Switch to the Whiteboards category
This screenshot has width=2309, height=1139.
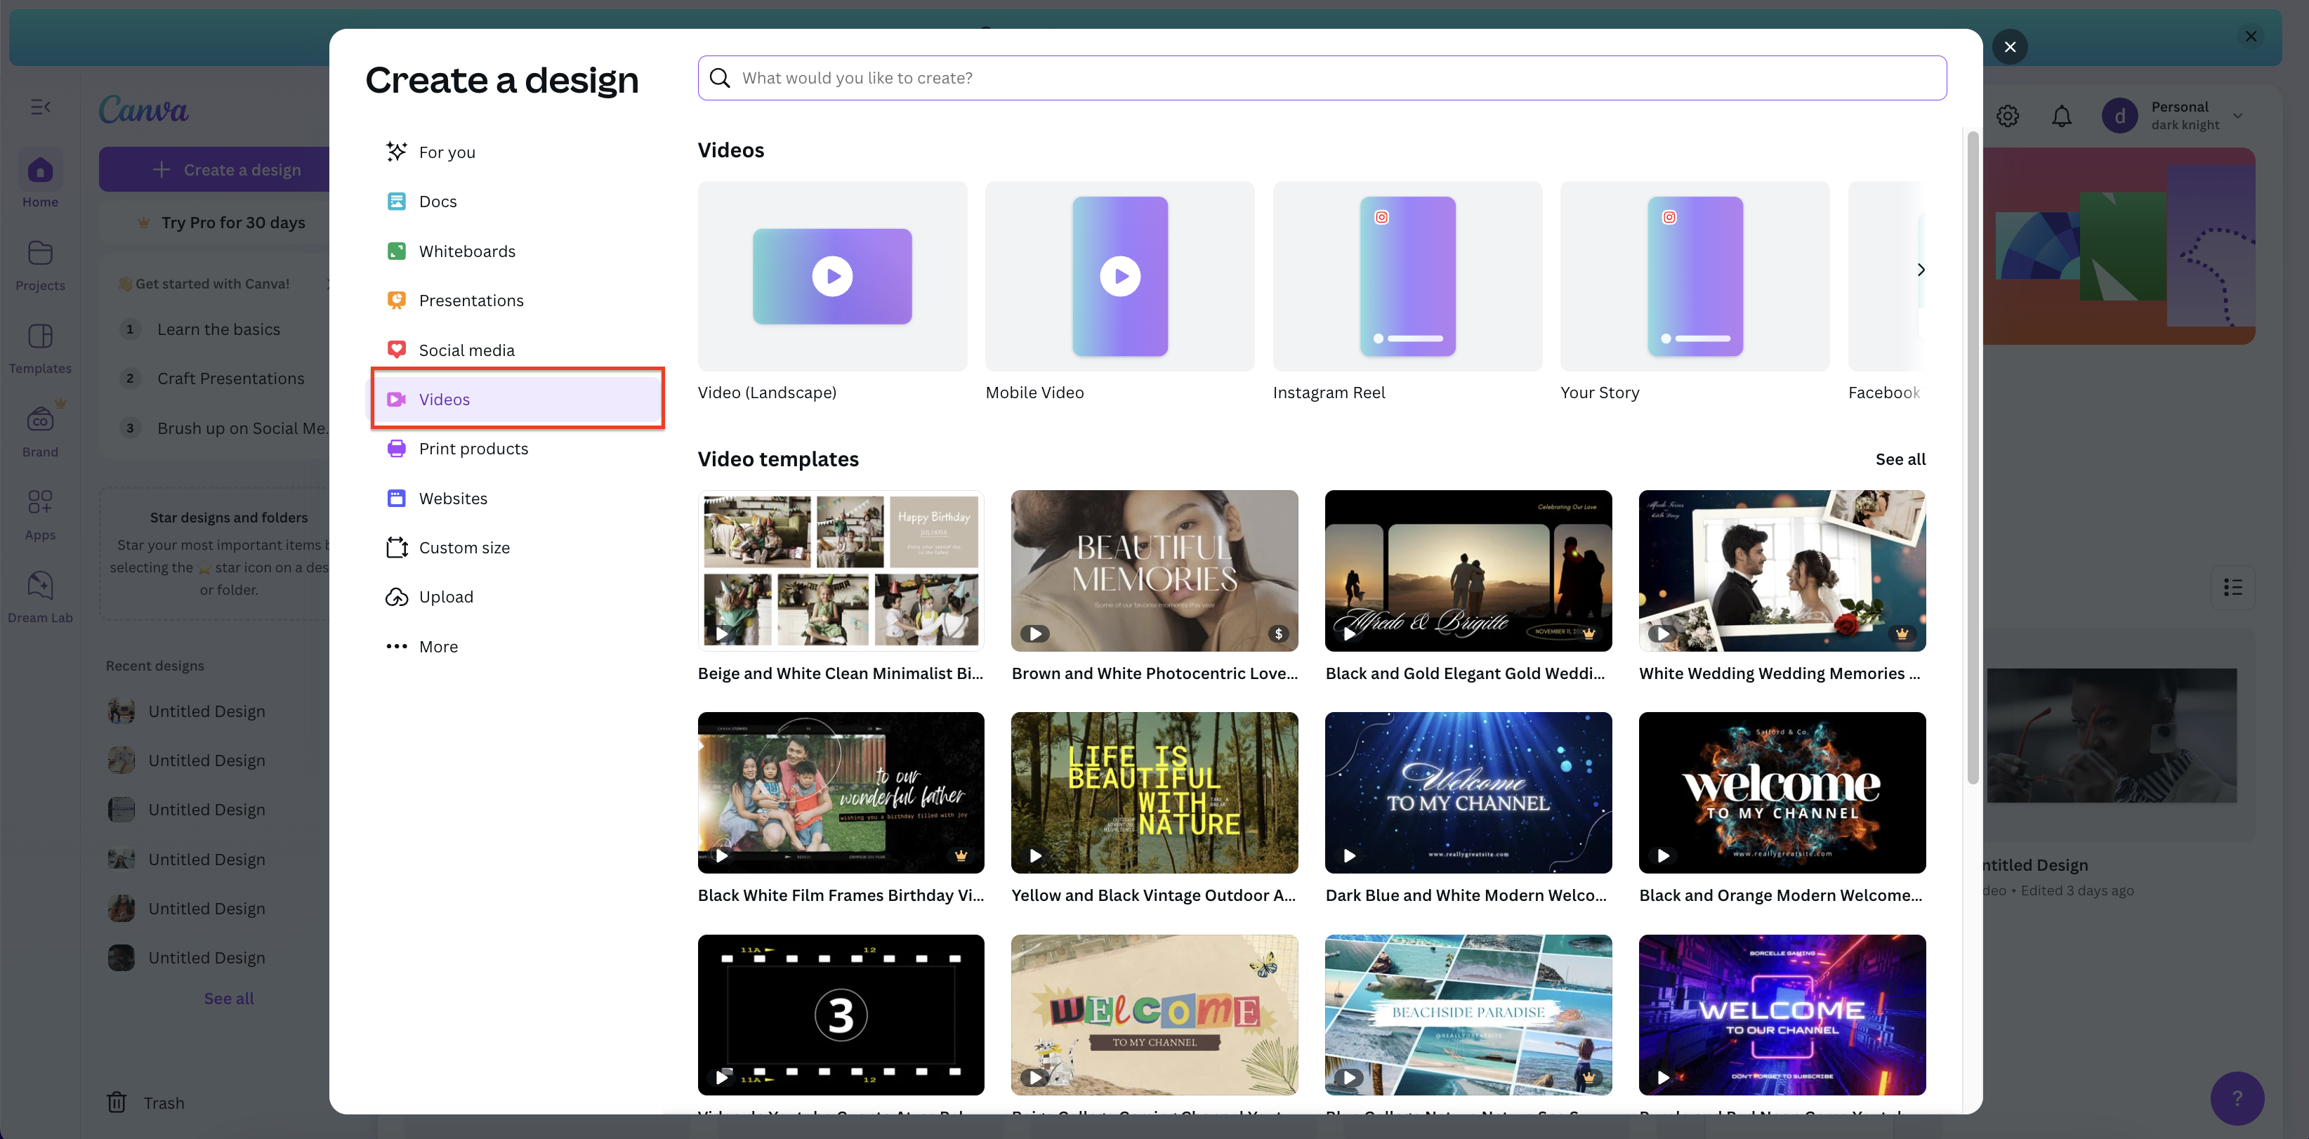(466, 251)
